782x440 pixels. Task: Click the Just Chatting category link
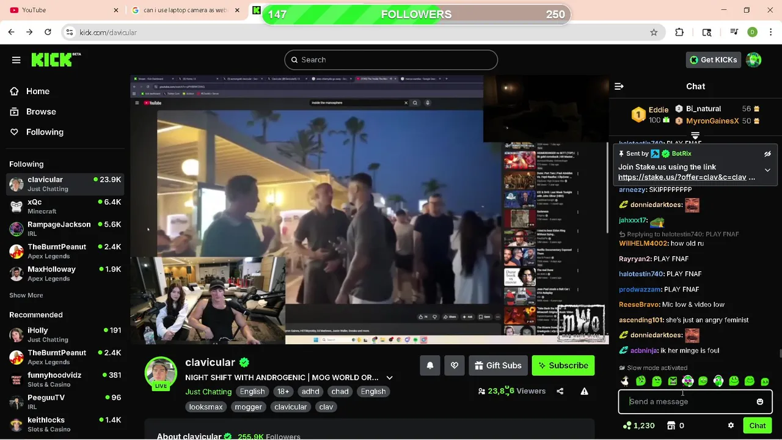tap(208, 392)
